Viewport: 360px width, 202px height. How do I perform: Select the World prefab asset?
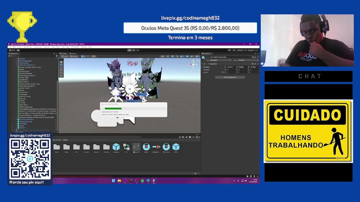tap(176, 148)
